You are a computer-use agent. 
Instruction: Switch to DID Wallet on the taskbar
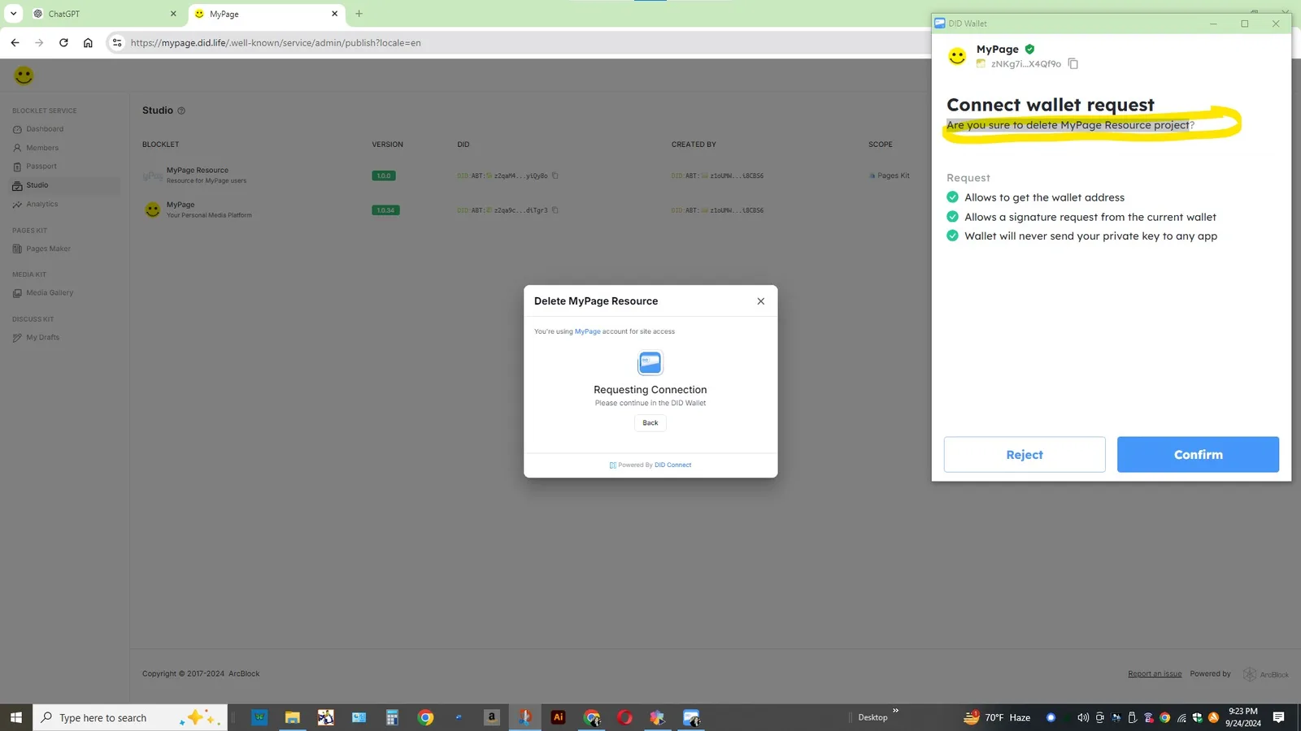[691, 717]
